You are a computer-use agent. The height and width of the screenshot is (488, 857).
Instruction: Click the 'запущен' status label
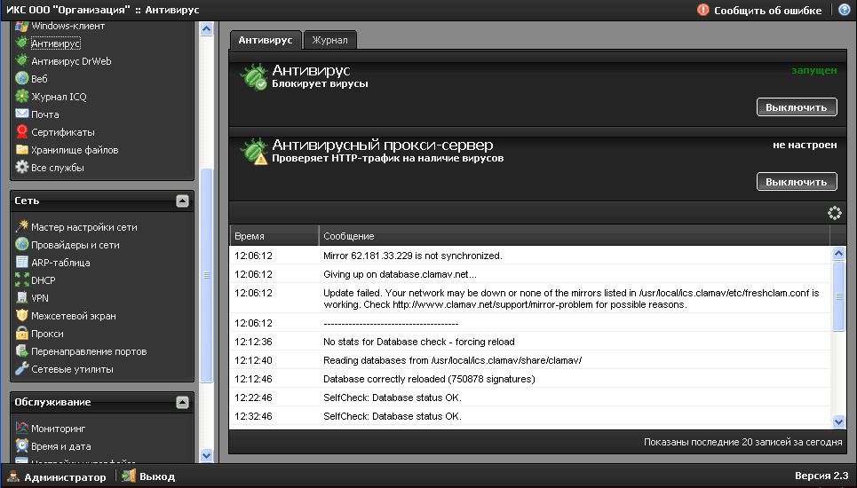pyautogui.click(x=814, y=70)
